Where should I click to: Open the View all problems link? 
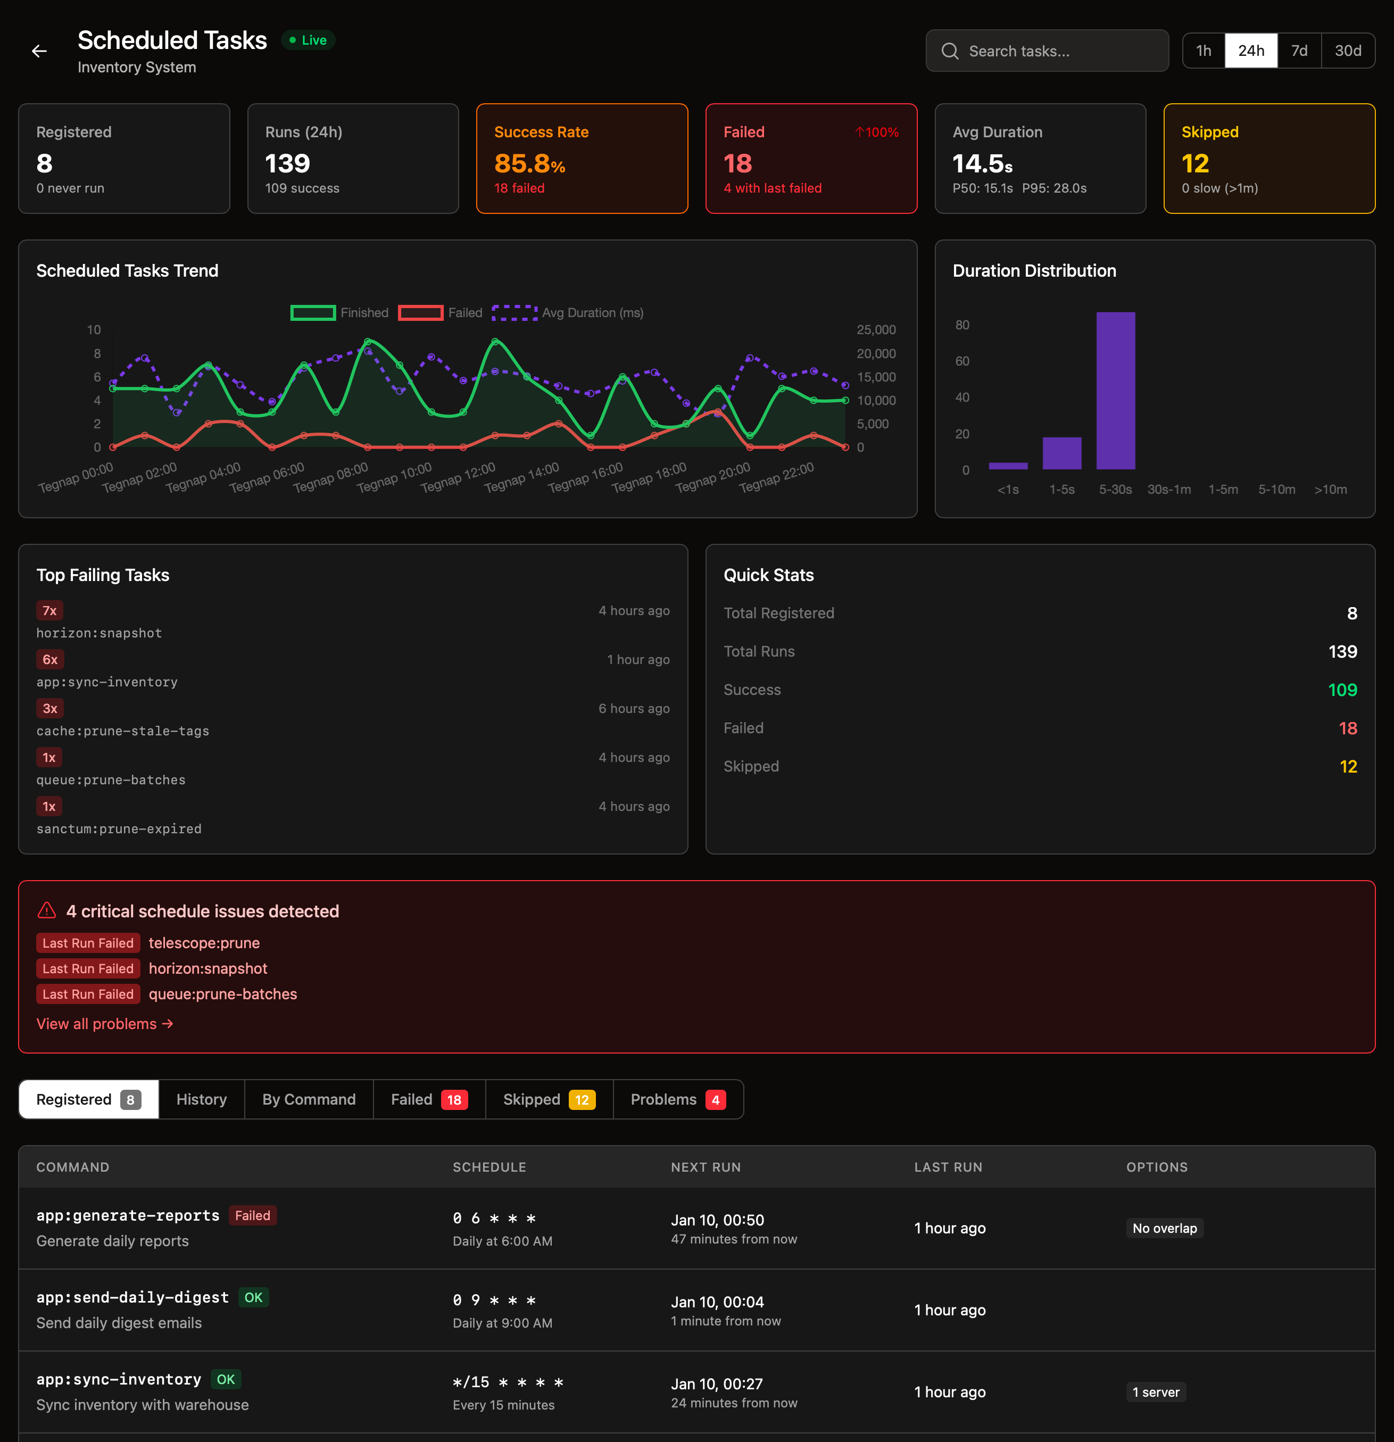point(104,1024)
